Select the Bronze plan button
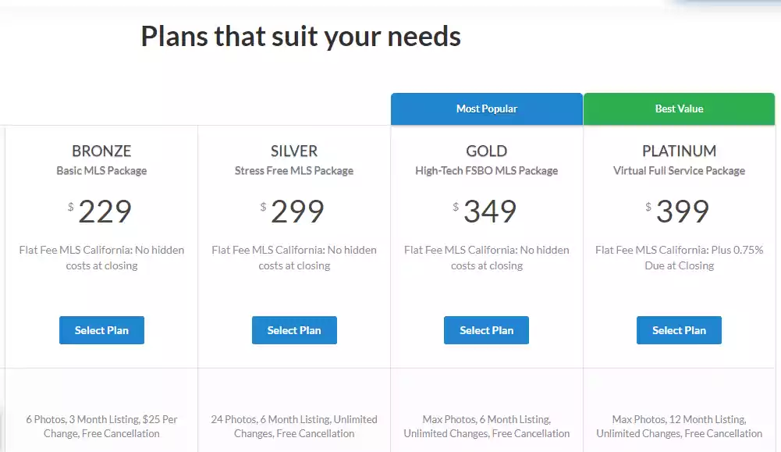Screen dimensions: 781x452 point(101,330)
